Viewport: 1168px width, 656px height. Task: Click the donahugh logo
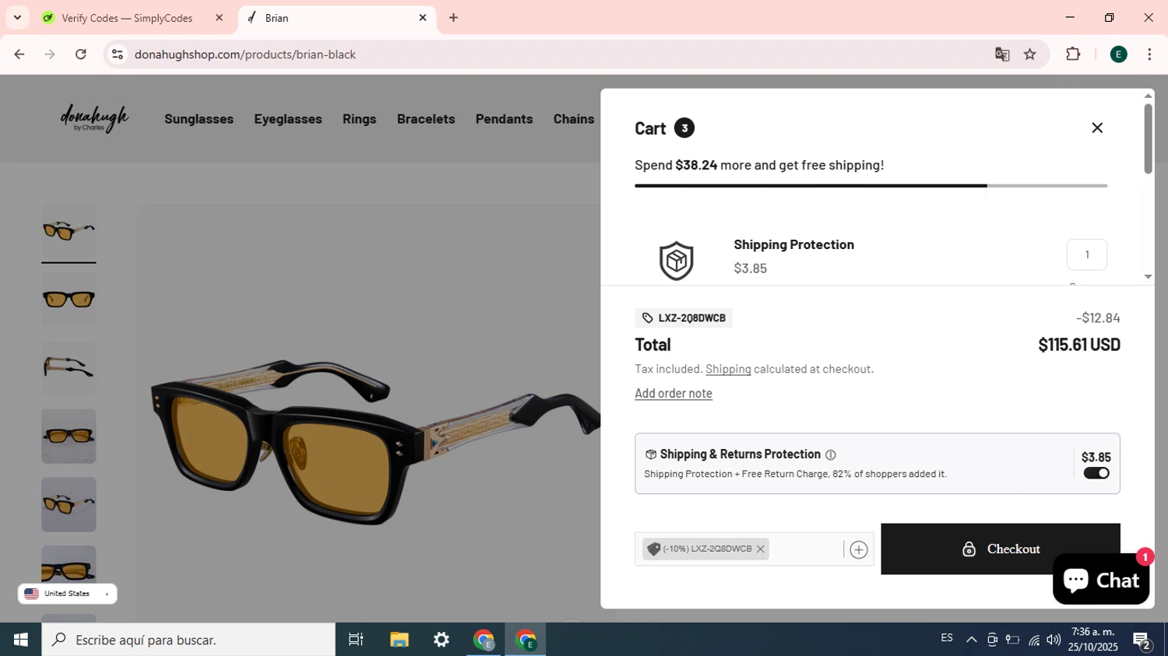(x=95, y=118)
